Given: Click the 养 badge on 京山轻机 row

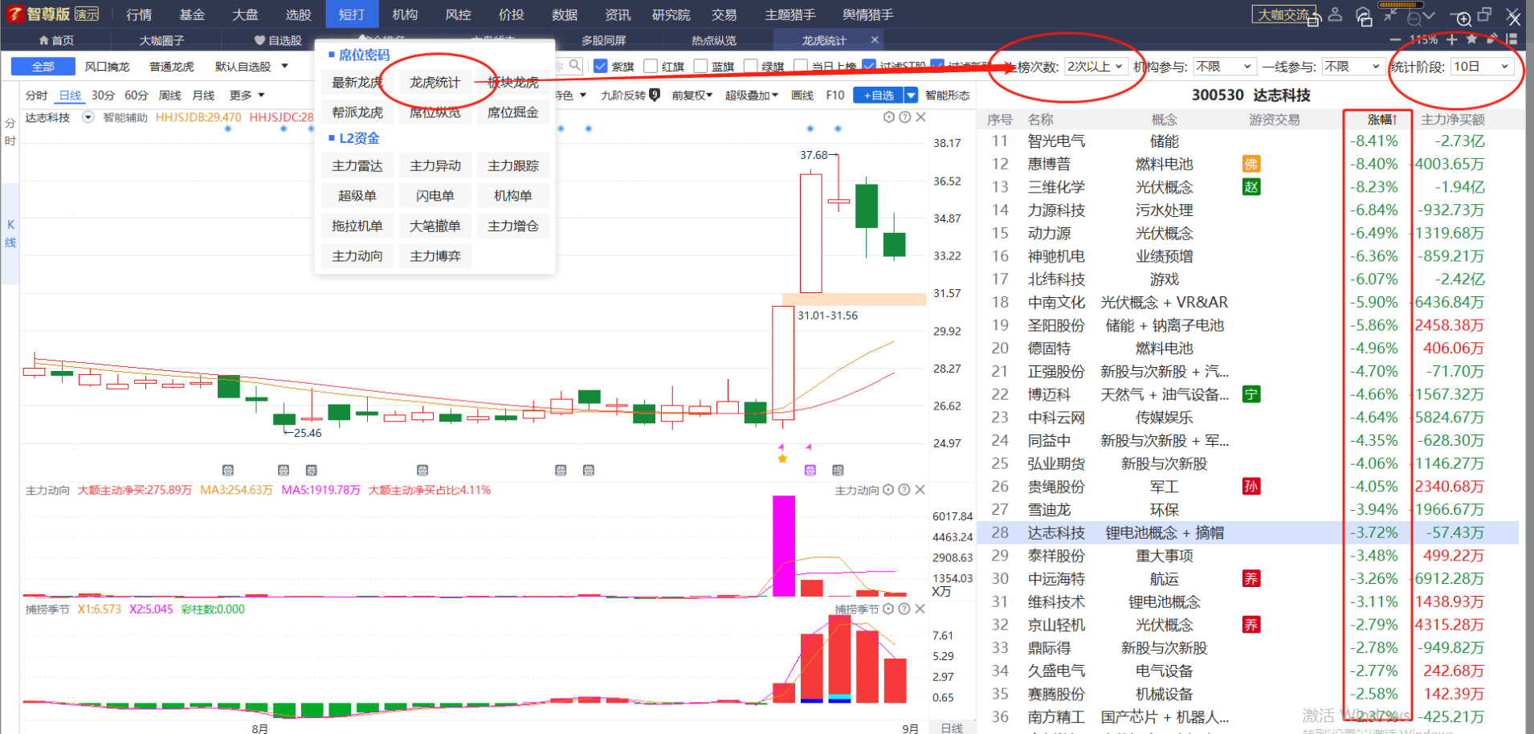Looking at the screenshot, I should [1251, 625].
